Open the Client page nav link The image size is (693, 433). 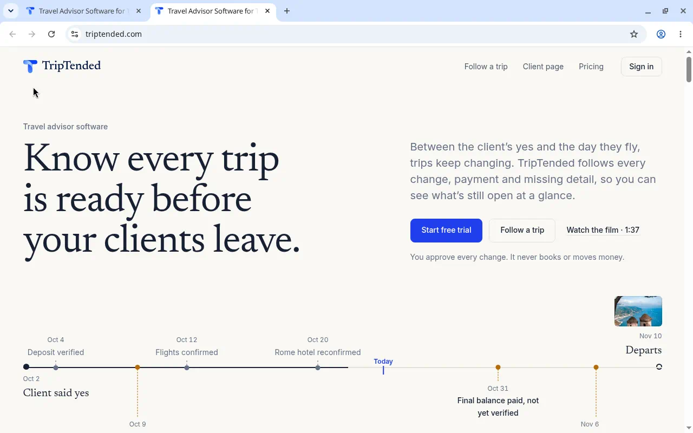tap(543, 67)
